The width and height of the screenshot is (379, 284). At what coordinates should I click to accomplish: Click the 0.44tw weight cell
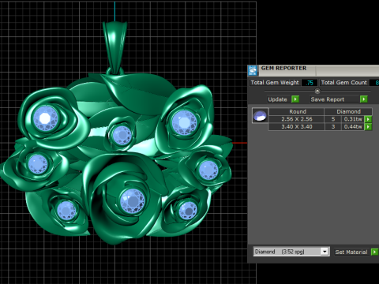(353, 127)
